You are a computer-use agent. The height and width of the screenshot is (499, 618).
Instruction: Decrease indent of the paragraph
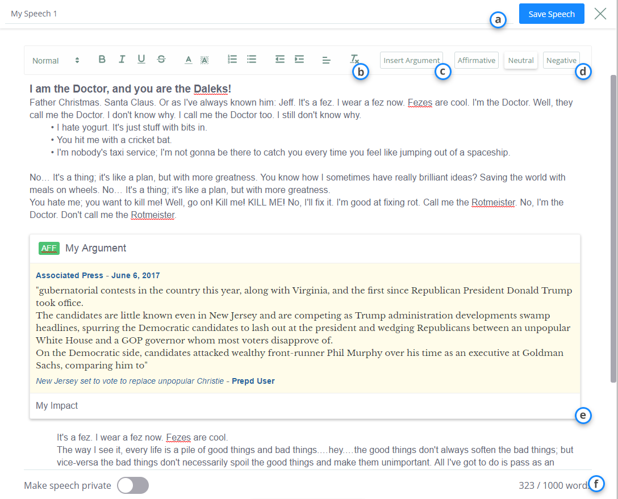tap(280, 60)
